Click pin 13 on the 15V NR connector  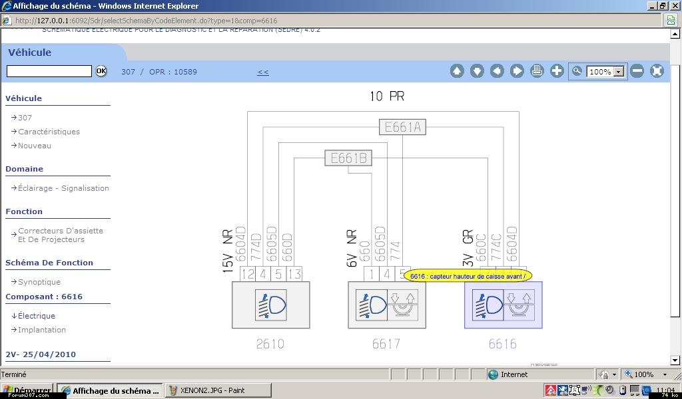(x=294, y=274)
